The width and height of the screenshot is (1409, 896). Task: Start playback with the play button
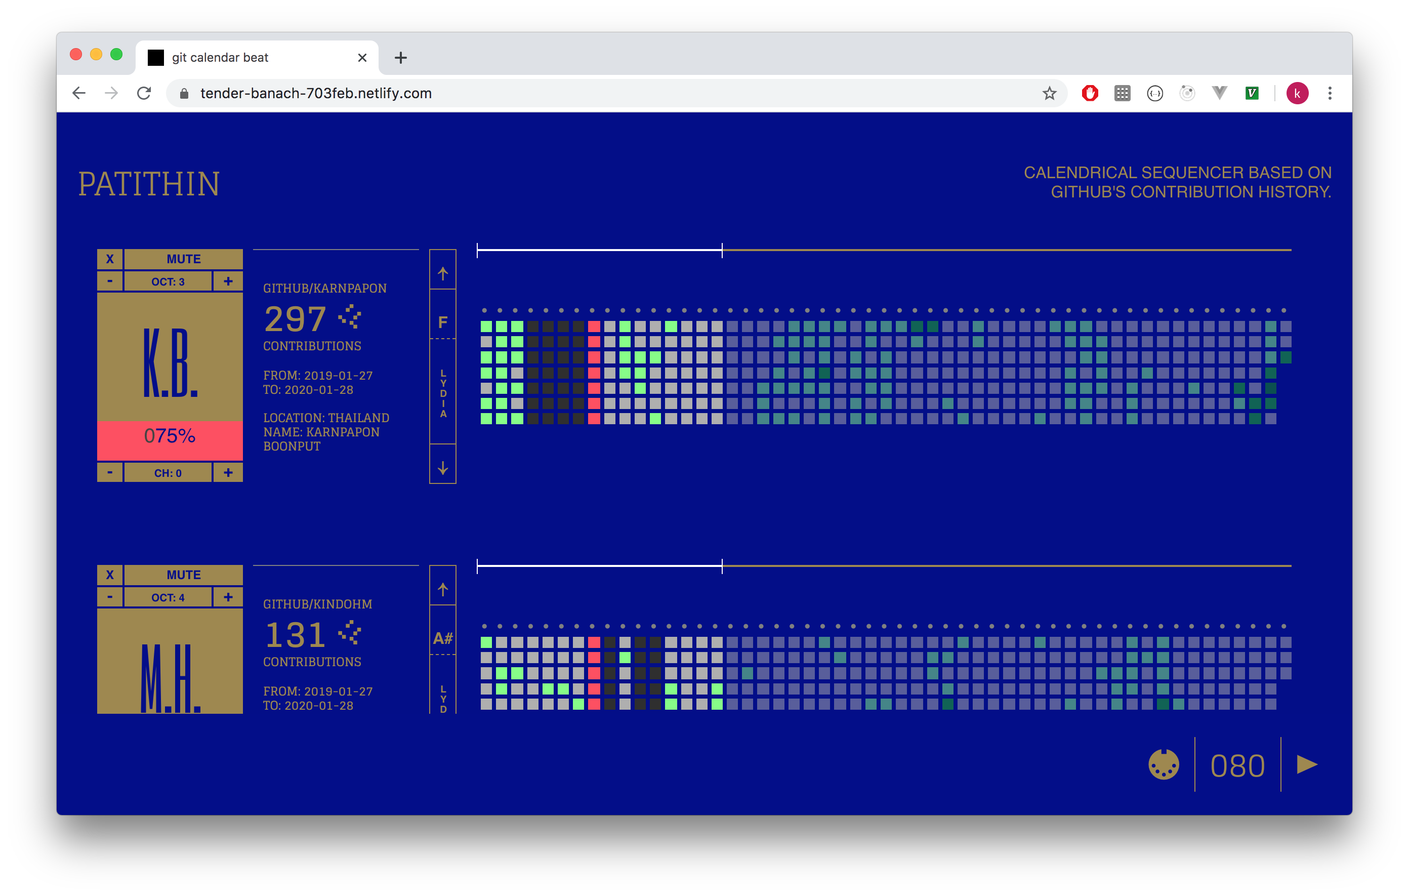click(1307, 764)
